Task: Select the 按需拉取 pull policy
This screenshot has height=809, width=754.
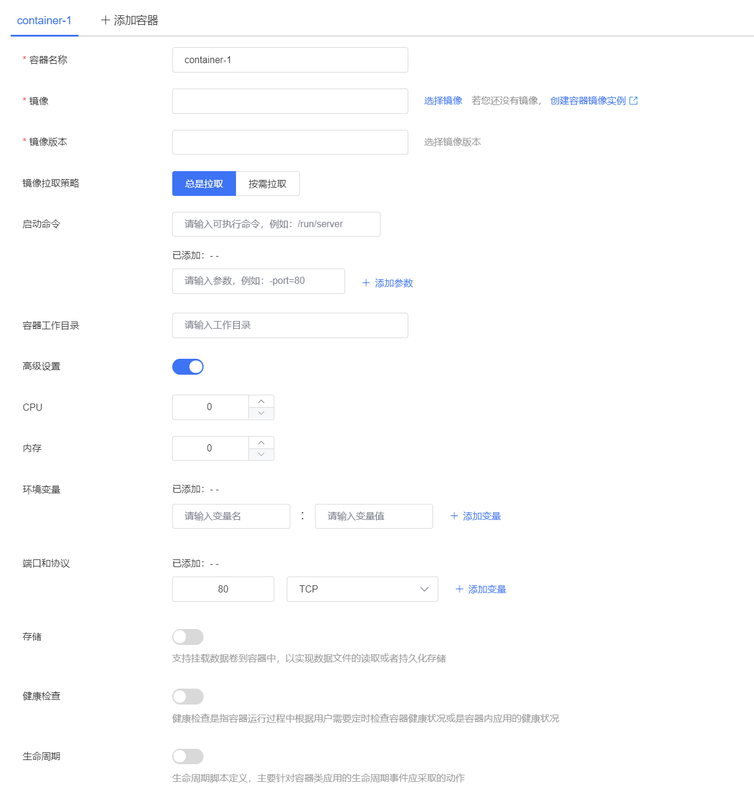Action: click(x=267, y=184)
